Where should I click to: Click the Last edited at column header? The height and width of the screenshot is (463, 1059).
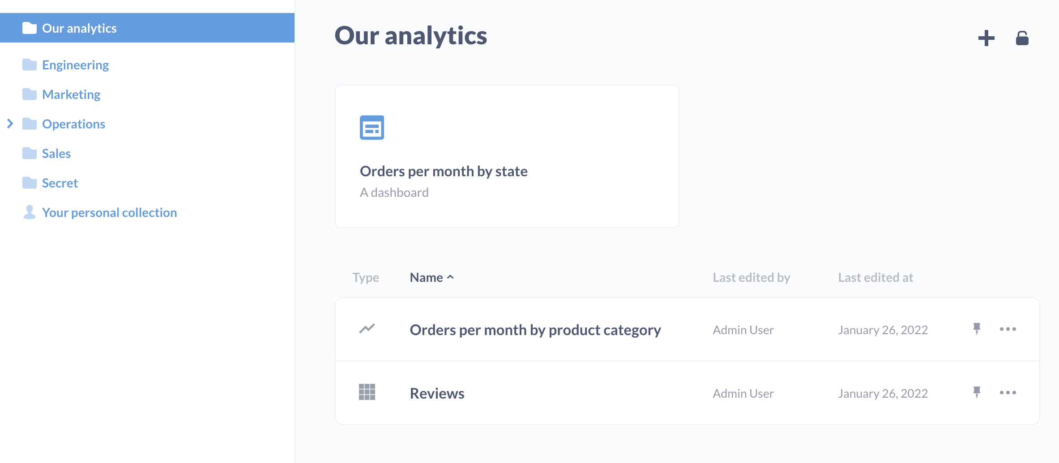[x=875, y=277]
